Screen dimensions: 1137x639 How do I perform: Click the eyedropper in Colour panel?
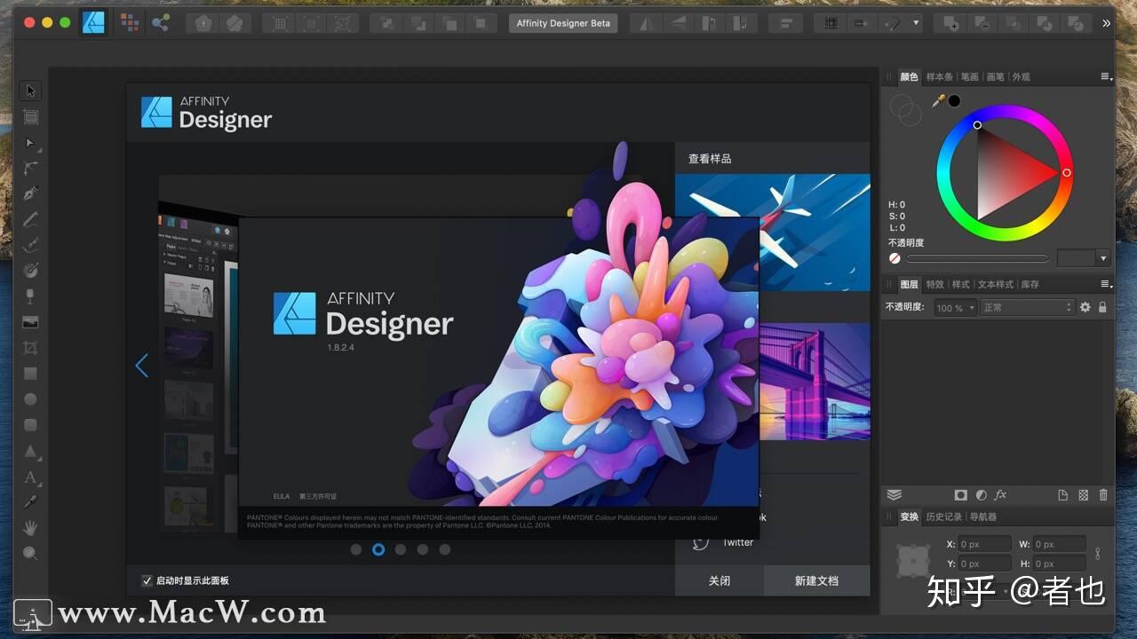tap(938, 101)
